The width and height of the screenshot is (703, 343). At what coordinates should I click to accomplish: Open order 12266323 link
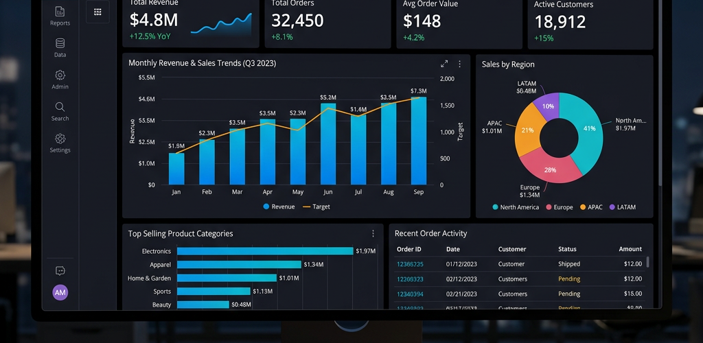tap(410, 279)
